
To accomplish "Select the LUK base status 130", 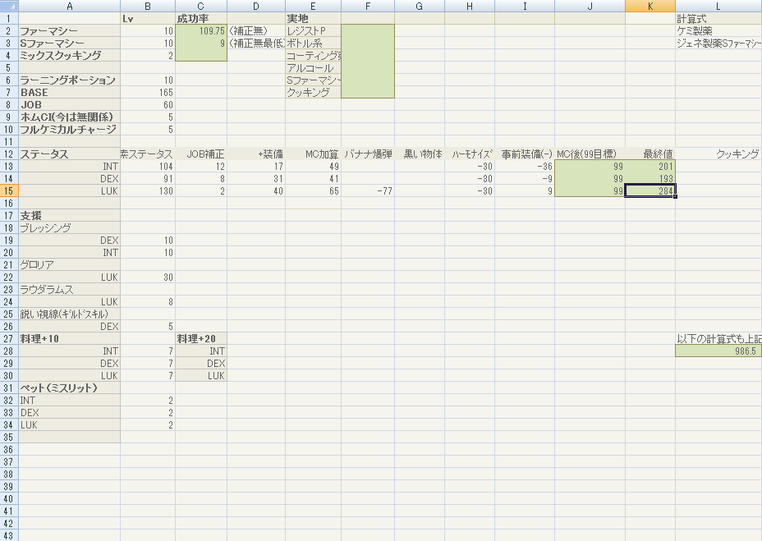I will pyautogui.click(x=147, y=191).
